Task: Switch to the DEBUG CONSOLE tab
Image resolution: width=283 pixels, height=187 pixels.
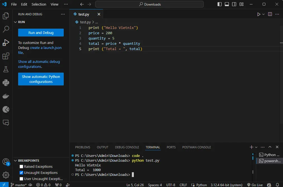Action: click(127, 147)
